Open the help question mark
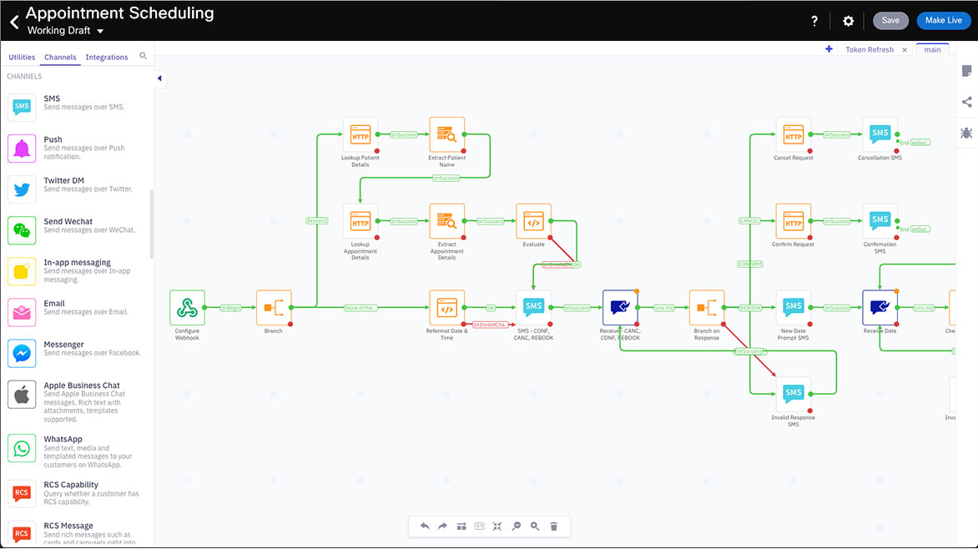Viewport: 978px width, 549px height. [814, 21]
